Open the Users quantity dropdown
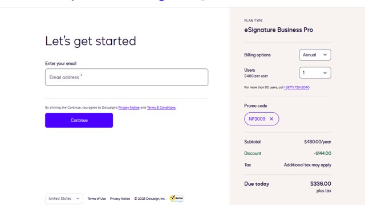The height and width of the screenshot is (205, 365). (x=315, y=73)
